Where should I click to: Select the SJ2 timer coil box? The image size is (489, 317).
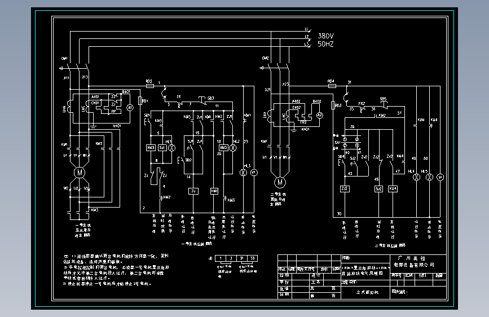click(378, 189)
